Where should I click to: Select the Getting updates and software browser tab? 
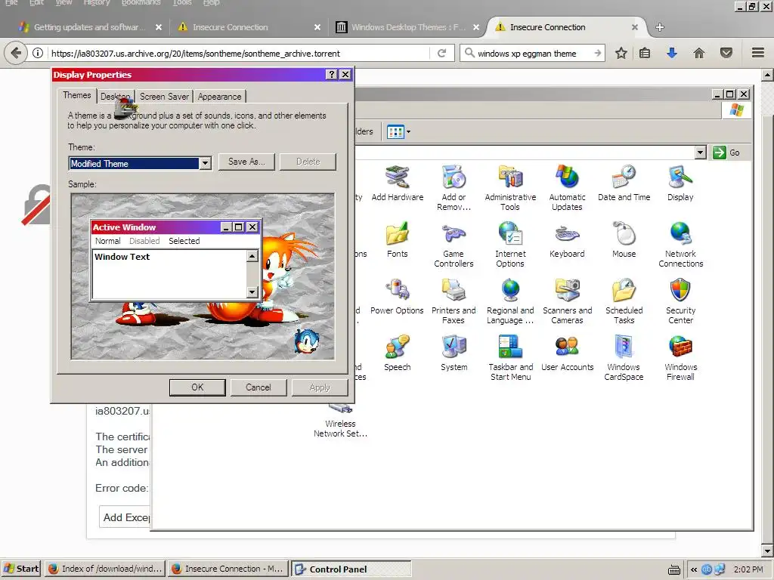coord(89,27)
